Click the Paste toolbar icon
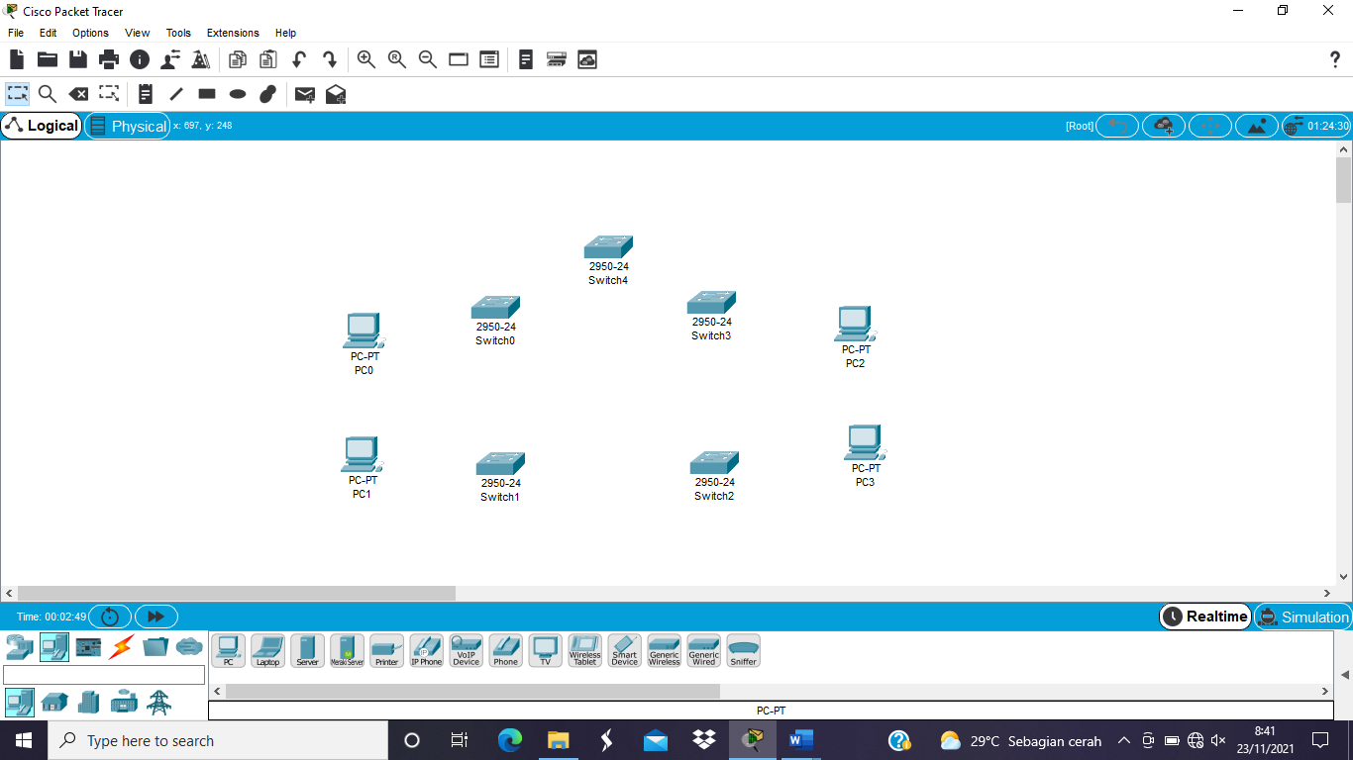 pyautogui.click(x=268, y=59)
